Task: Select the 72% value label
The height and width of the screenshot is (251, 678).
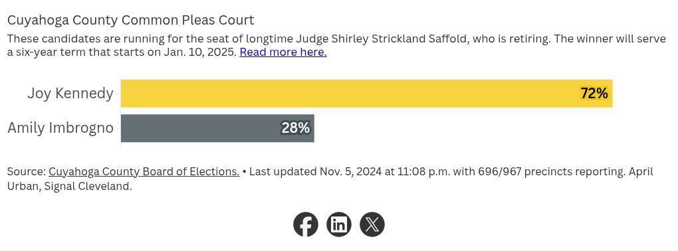Action: tap(594, 94)
